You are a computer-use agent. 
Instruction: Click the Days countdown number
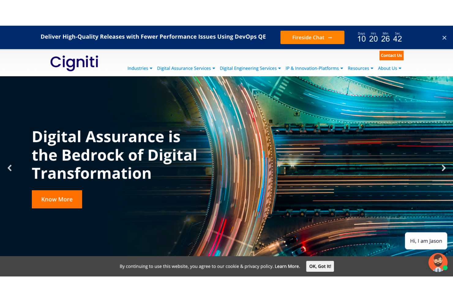click(361, 39)
